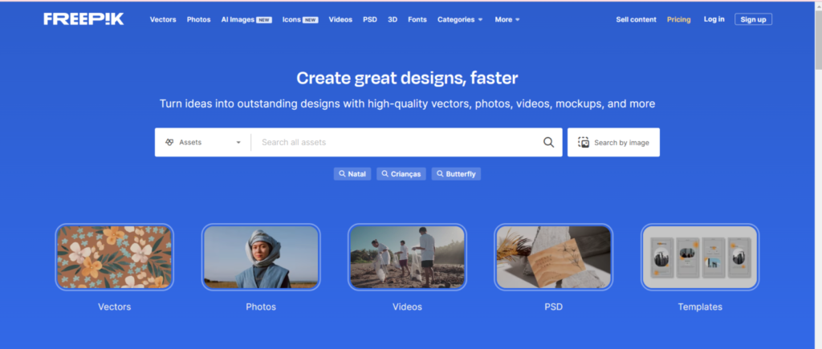Screen dimensions: 822x349
Task: Open the Assets type dropdown arrow
Action: (238, 143)
